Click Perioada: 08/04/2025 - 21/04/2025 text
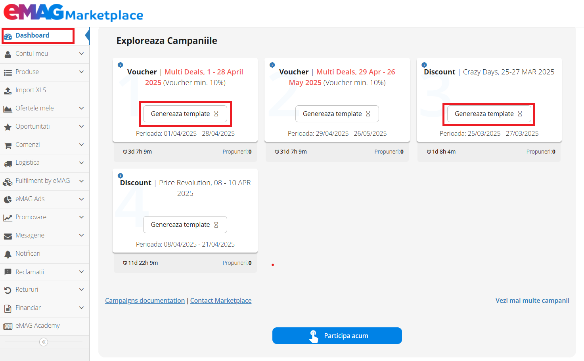584x361 pixels. point(185,244)
